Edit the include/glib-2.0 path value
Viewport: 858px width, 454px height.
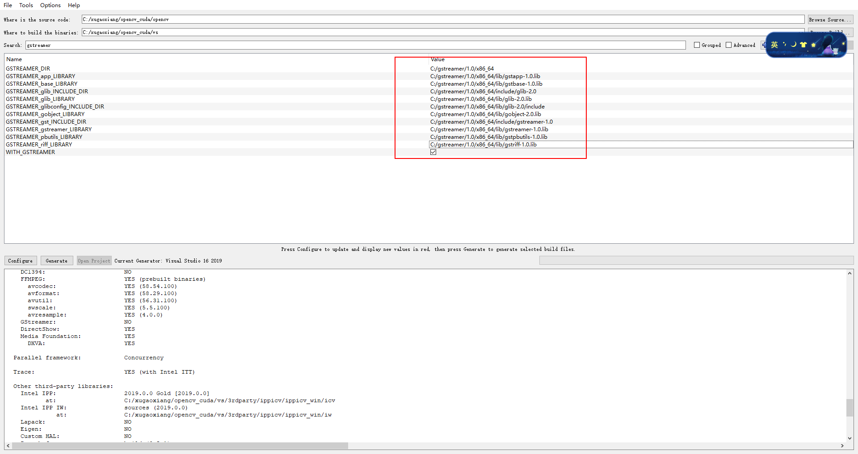pyautogui.click(x=483, y=92)
